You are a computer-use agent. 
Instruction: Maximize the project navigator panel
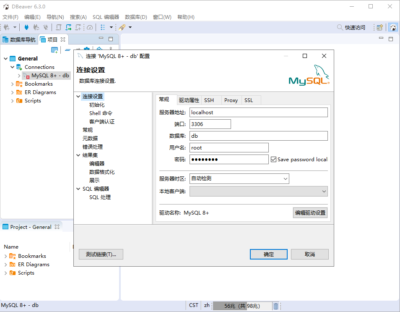111,39
